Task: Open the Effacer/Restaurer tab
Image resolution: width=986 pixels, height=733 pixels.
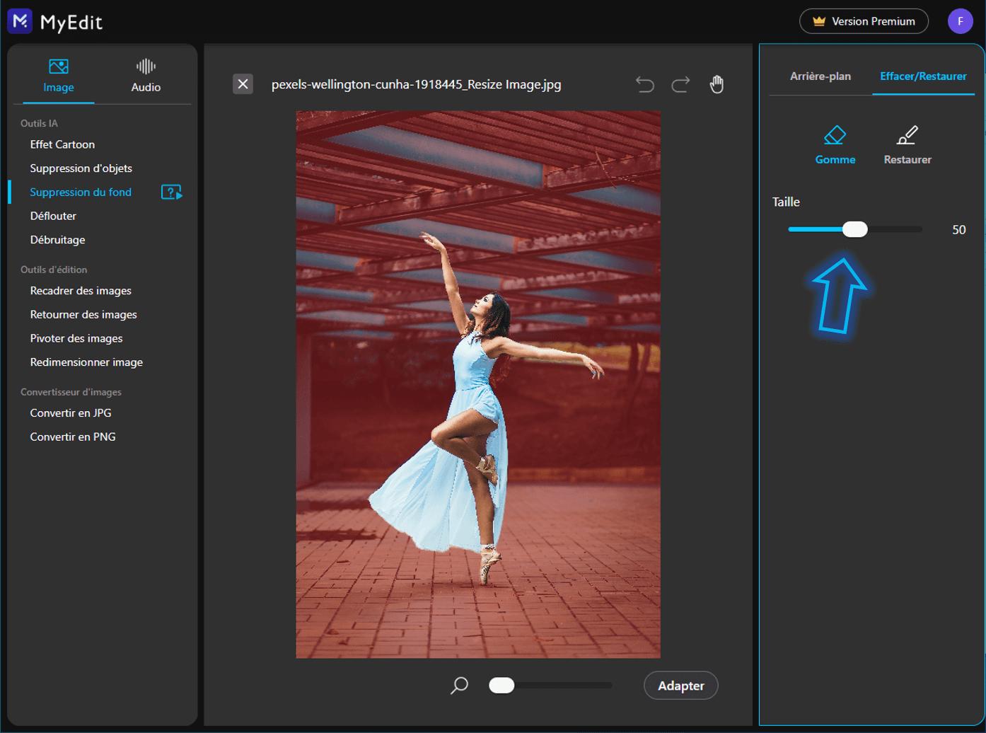Action: (922, 76)
